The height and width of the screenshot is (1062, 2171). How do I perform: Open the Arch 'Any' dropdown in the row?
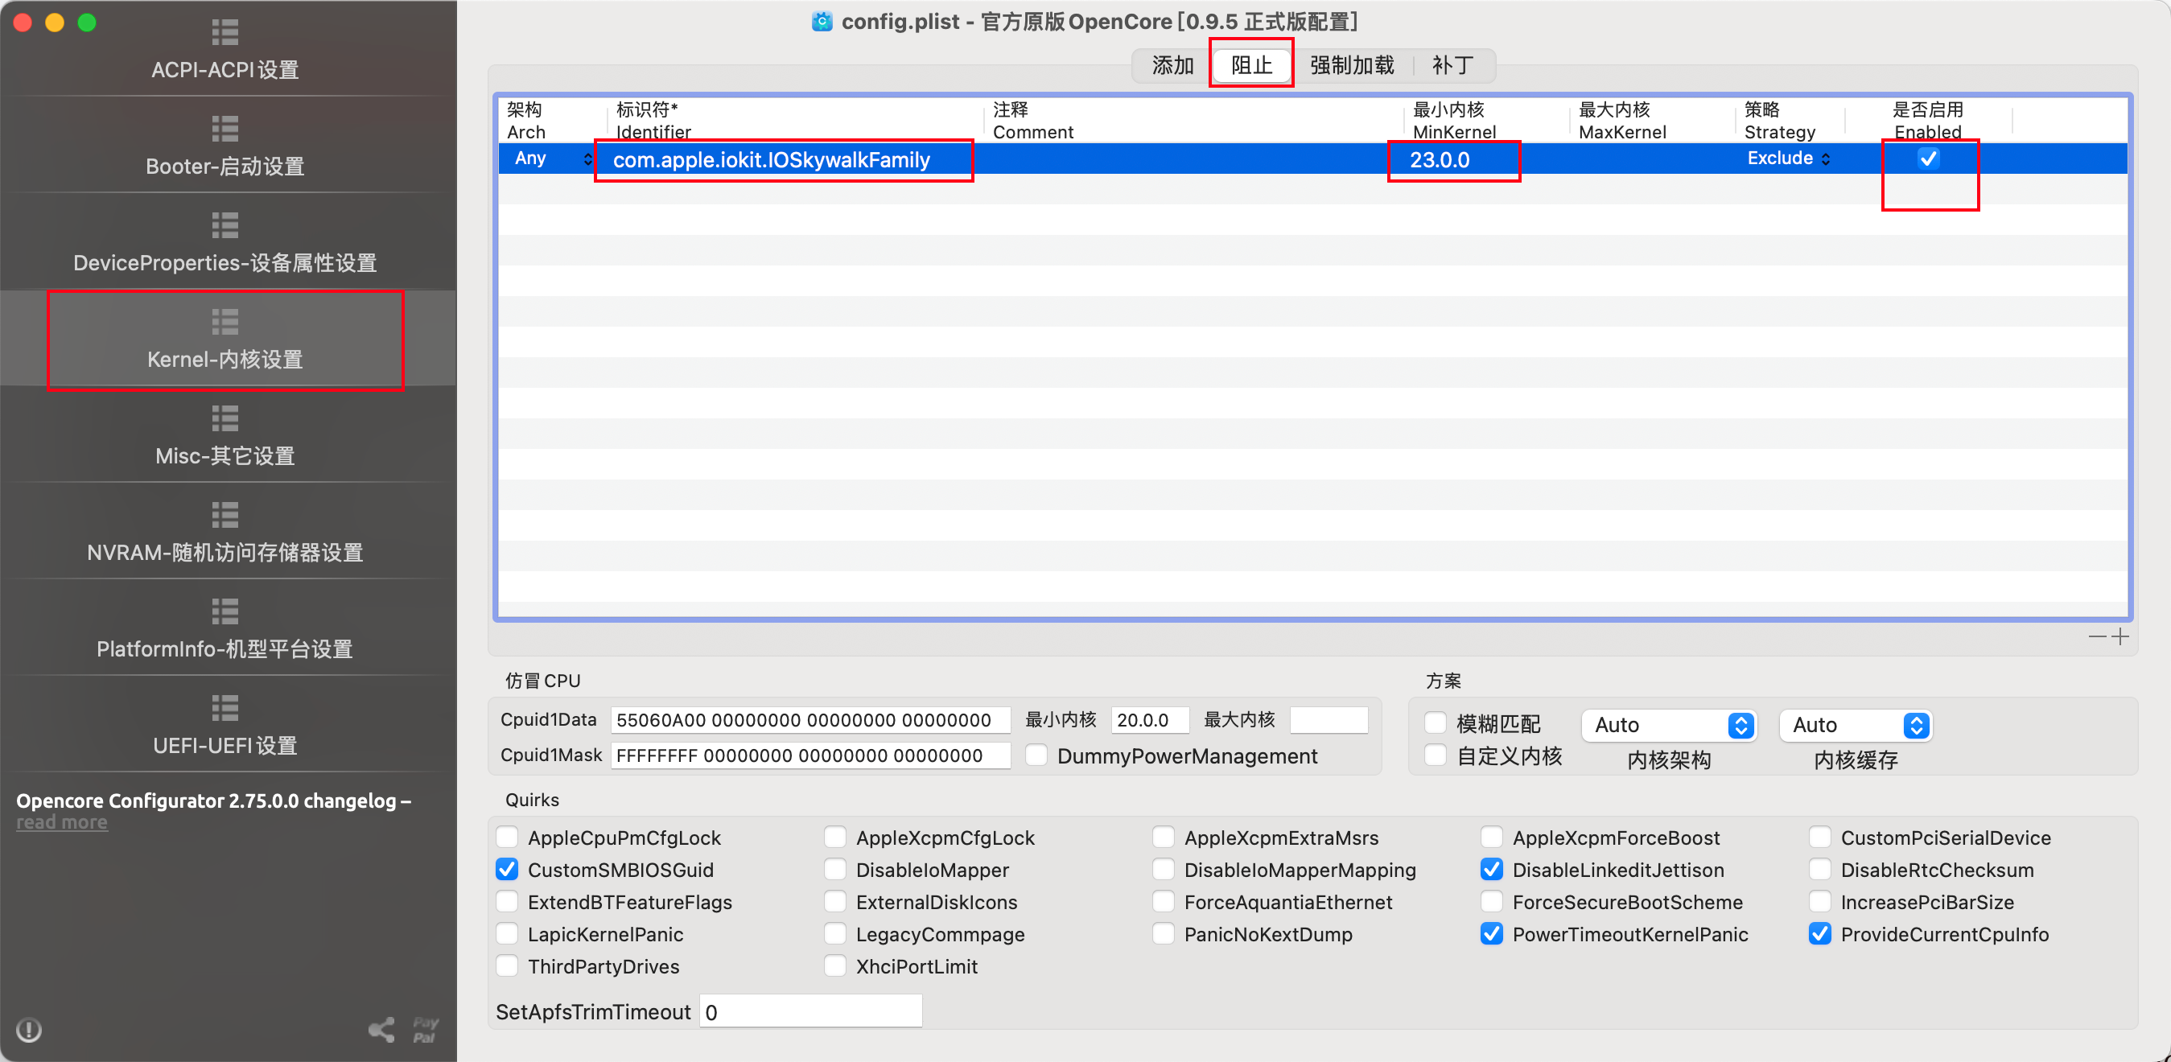point(552,158)
